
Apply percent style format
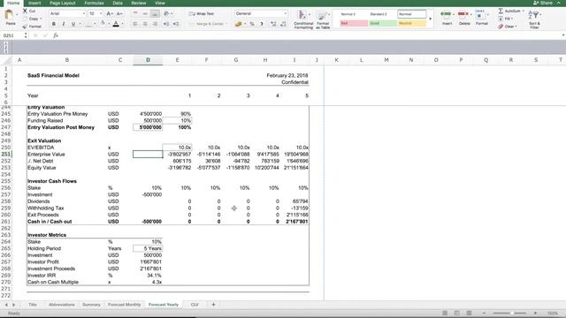pyautogui.click(x=252, y=24)
